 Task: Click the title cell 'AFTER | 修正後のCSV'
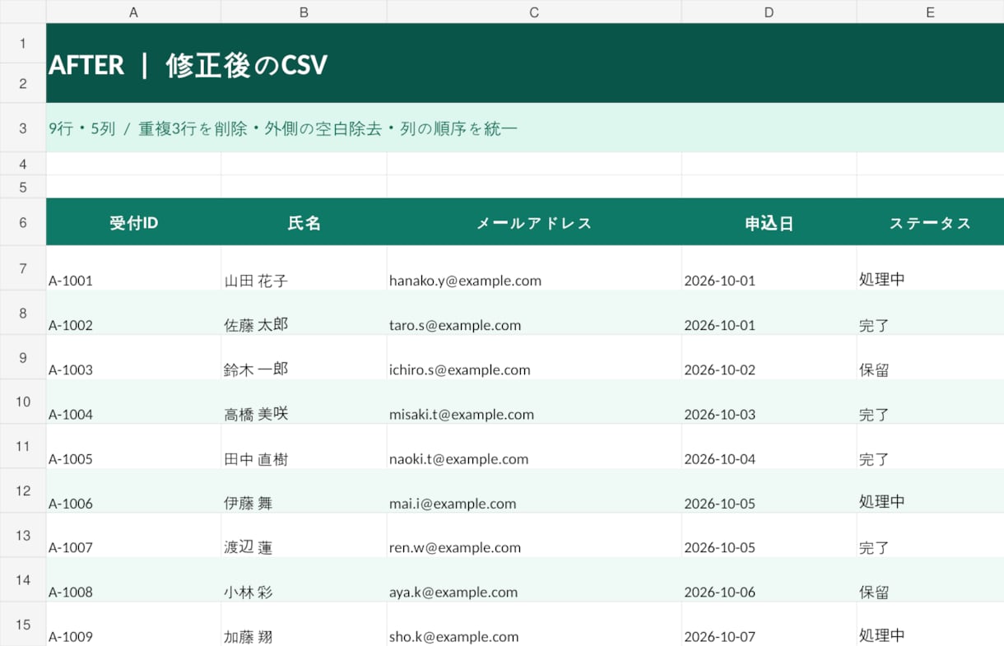click(x=525, y=63)
